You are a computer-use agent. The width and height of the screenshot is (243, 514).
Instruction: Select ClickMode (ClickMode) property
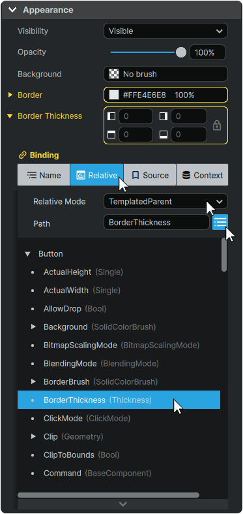tap(87, 419)
